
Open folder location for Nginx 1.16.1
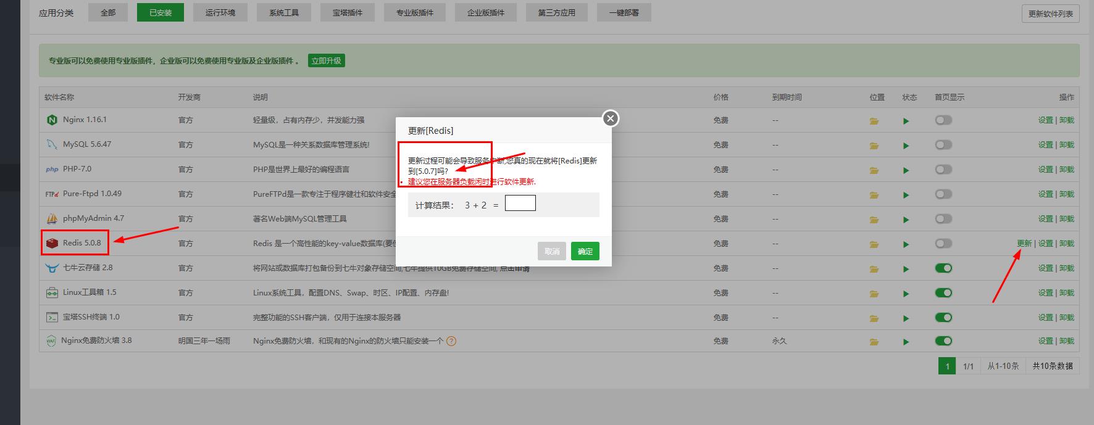874,121
